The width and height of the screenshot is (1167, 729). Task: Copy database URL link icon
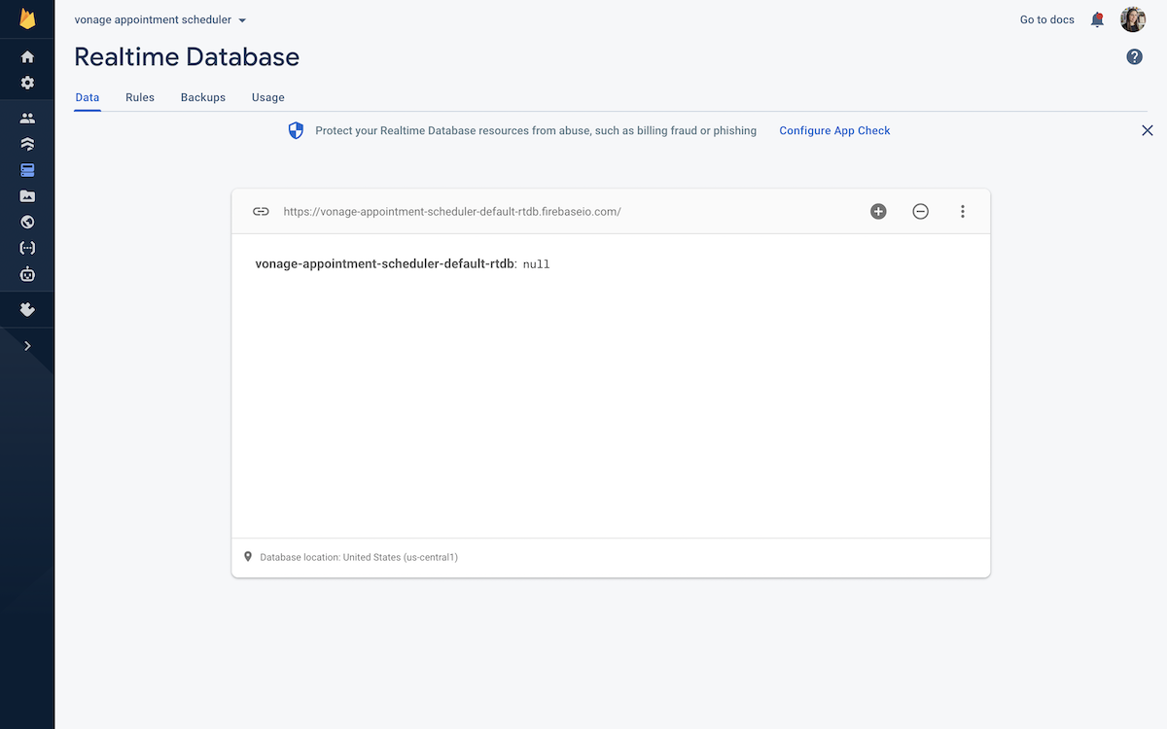point(261,211)
